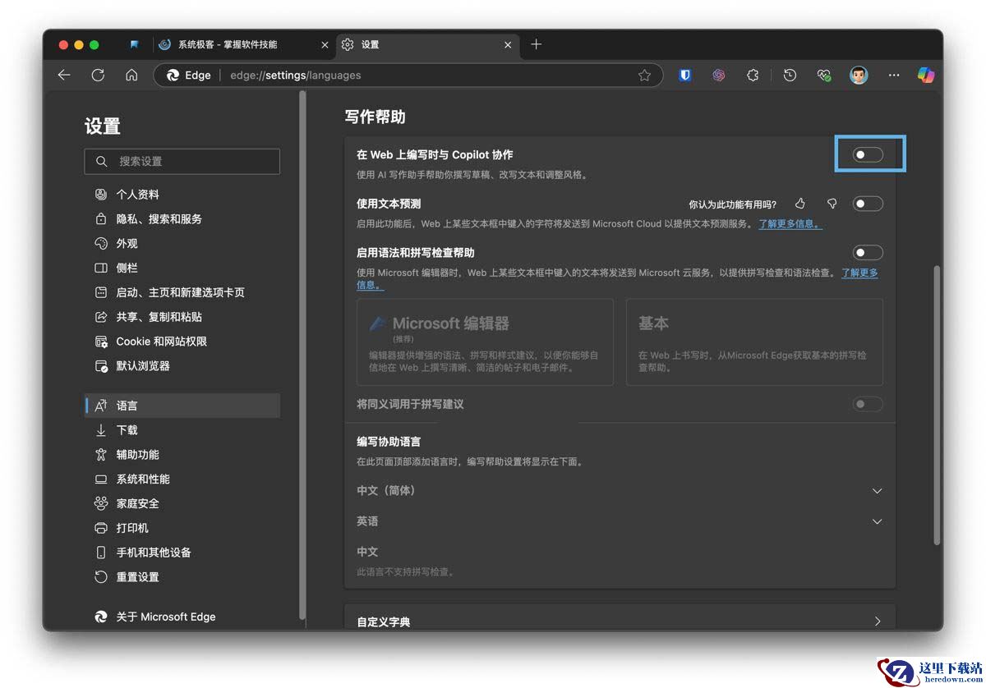The height and width of the screenshot is (688, 986).
Task: Open 启动、主页和新建选项卡页 settings
Action: pos(182,292)
